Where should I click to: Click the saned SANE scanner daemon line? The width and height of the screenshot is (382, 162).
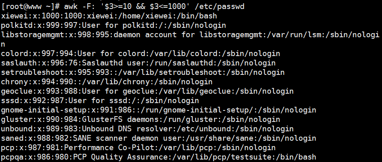coord(159,138)
